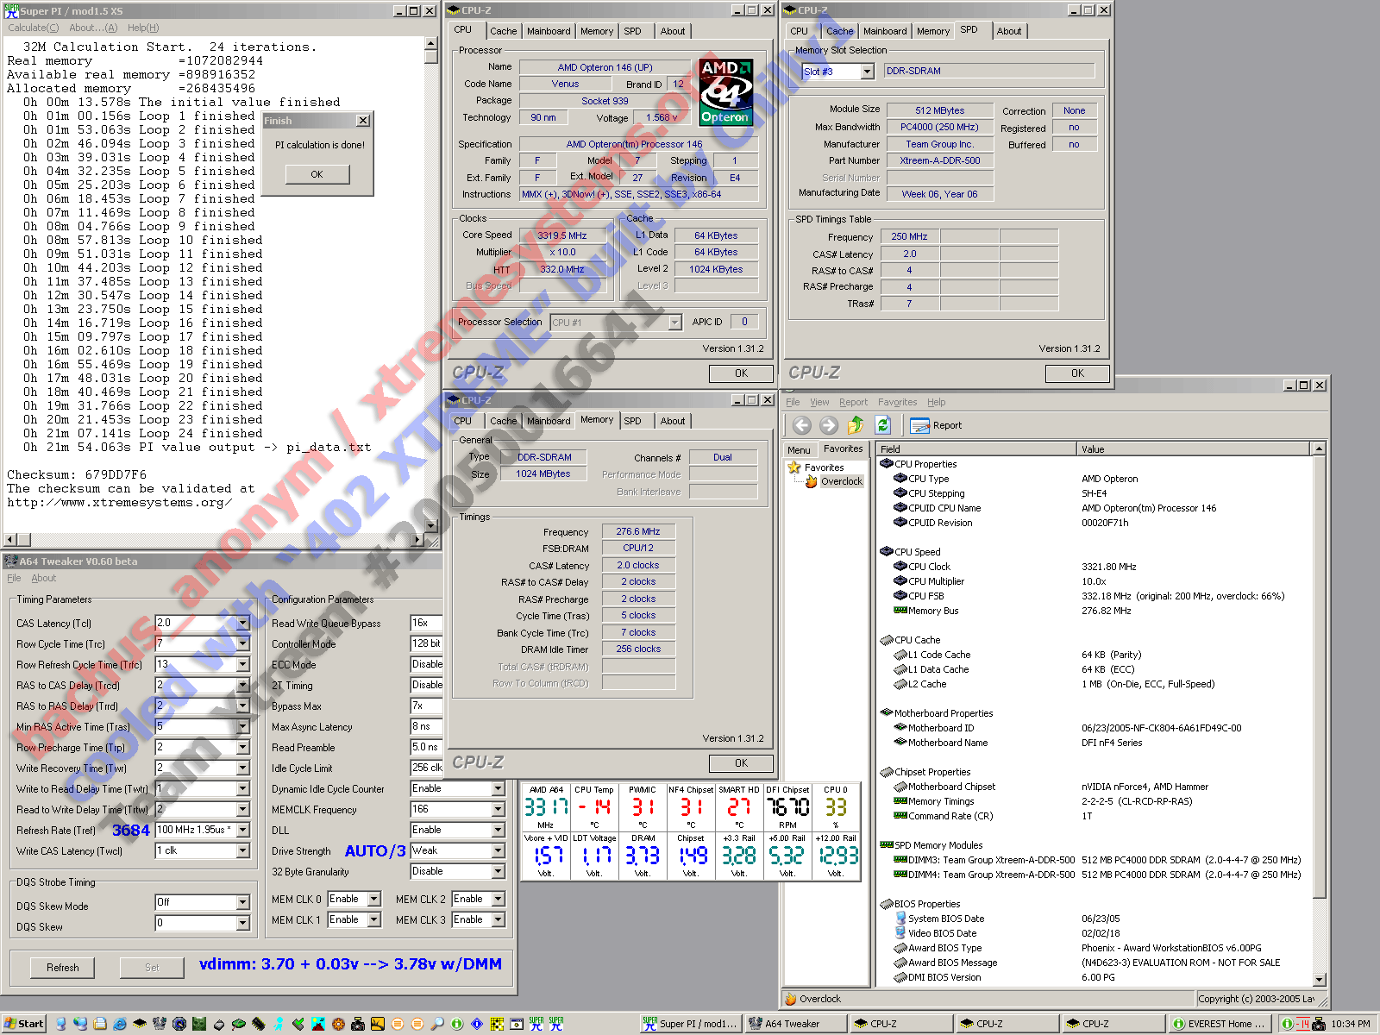The image size is (1380, 1035).
Task: Click the right arrow of Super PI horizontal scrollbar
Action: (x=417, y=540)
